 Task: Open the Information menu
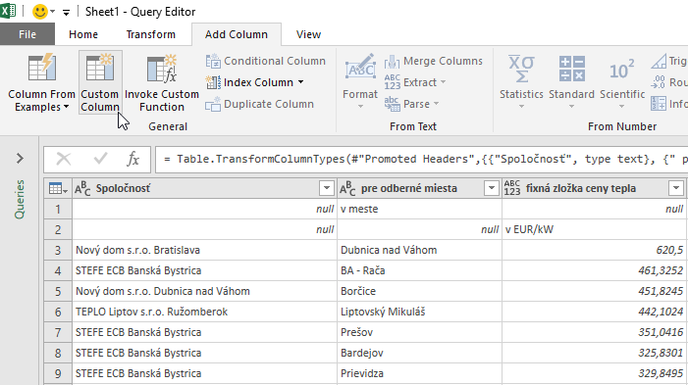668,104
